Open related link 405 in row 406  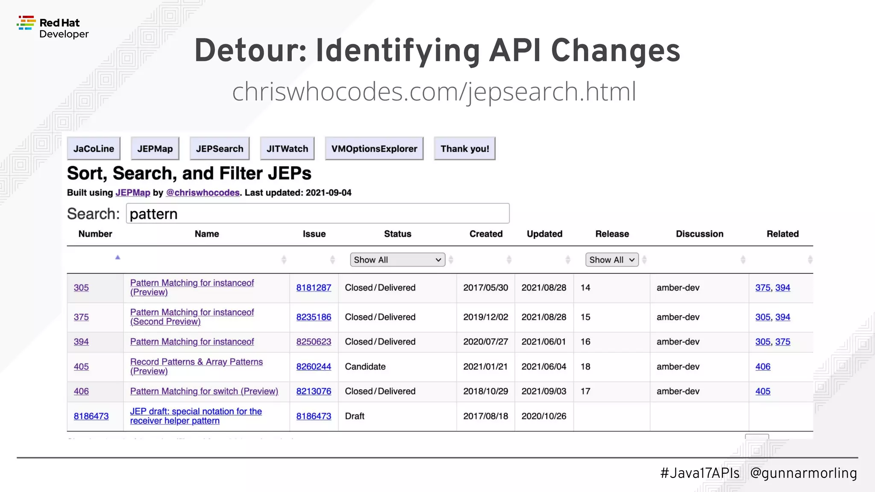[763, 392]
